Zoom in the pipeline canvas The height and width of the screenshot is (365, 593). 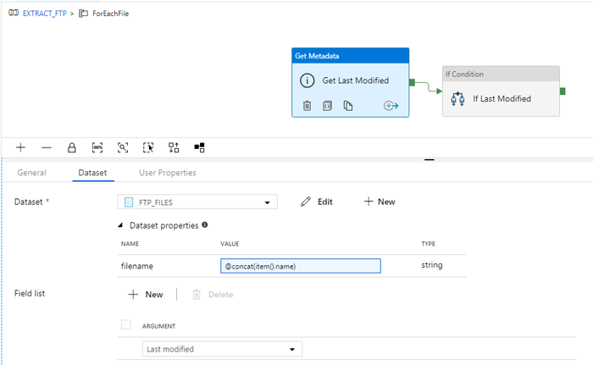pos(21,147)
